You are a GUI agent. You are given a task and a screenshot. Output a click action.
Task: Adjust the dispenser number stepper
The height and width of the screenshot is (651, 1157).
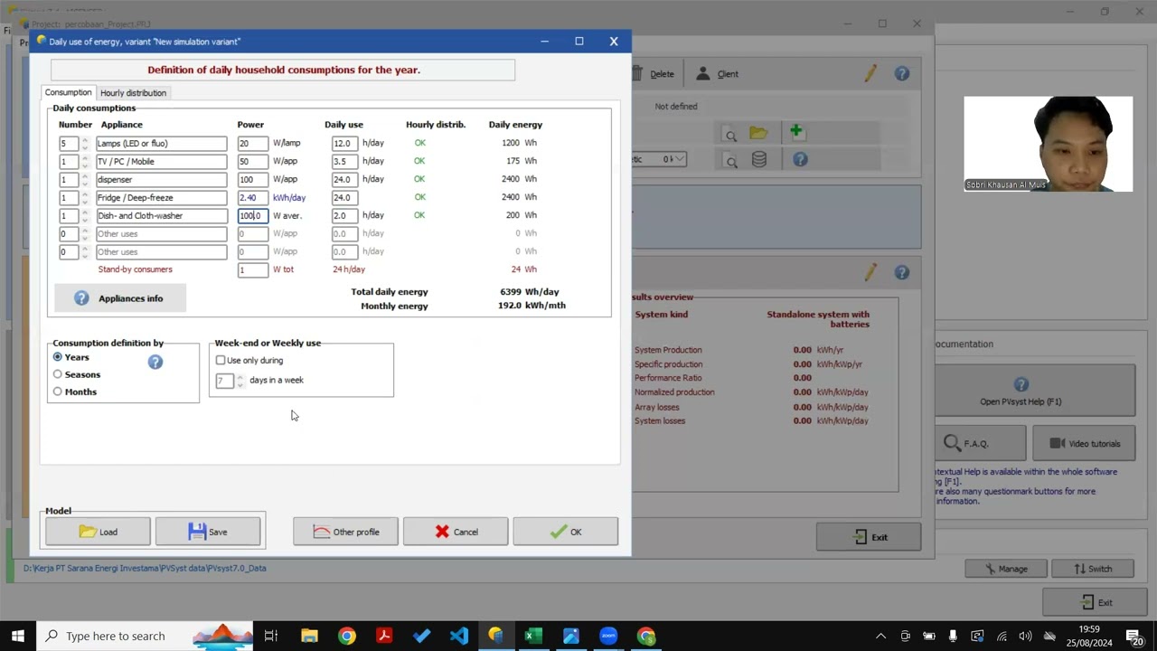(85, 179)
